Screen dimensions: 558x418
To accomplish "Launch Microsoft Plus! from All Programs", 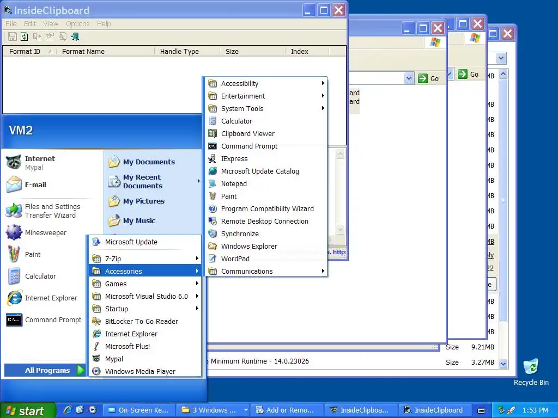I will coord(145,346).
